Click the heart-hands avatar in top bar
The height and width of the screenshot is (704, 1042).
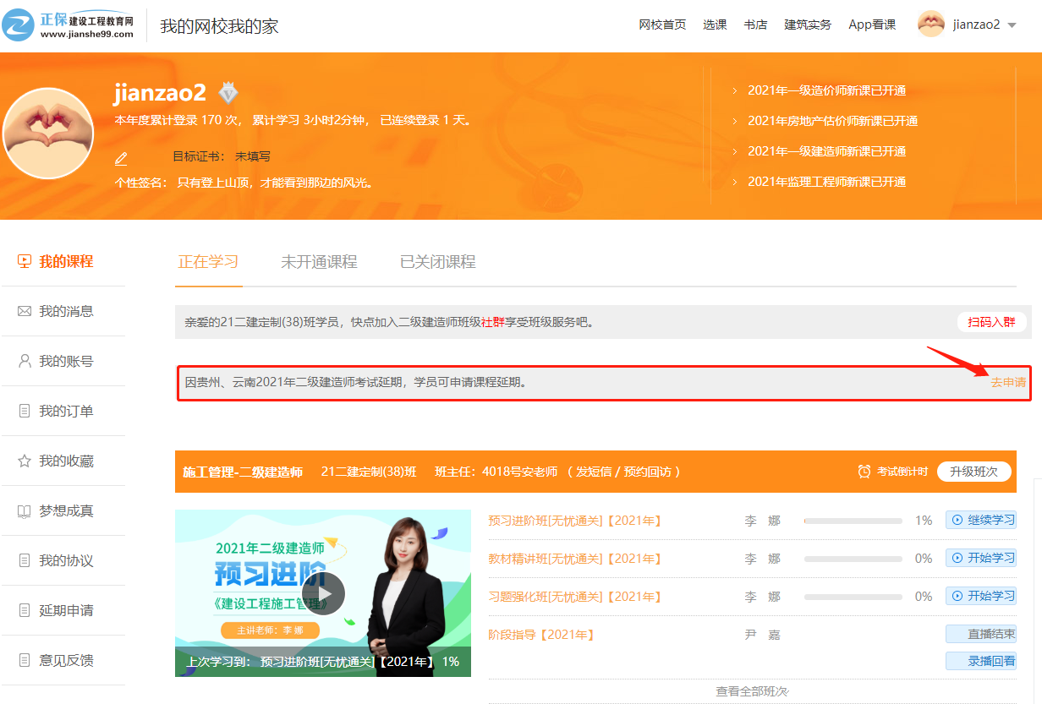click(x=930, y=25)
